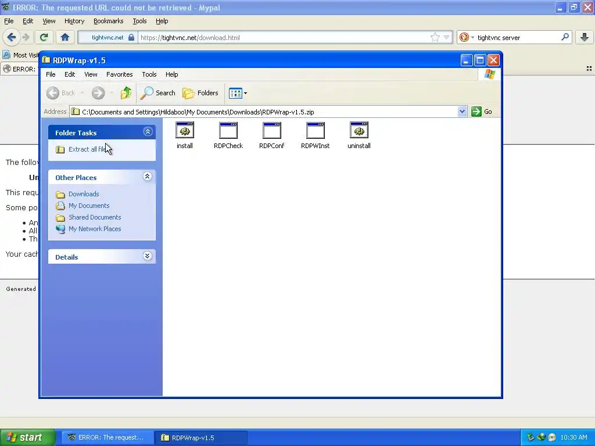Open Explorer Edit menu

pyautogui.click(x=70, y=74)
